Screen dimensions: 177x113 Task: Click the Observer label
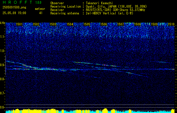(57, 3)
